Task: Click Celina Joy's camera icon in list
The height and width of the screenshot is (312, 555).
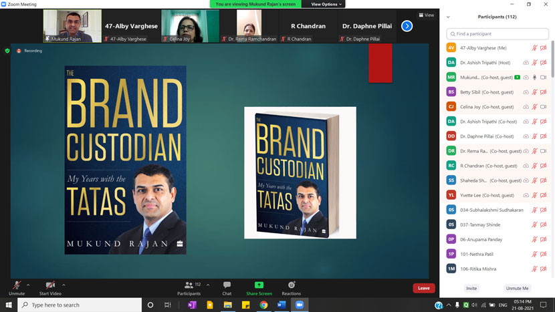Action: pos(544,107)
